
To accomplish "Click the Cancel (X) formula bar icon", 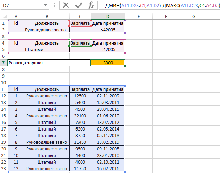I will [x=66, y=6].
